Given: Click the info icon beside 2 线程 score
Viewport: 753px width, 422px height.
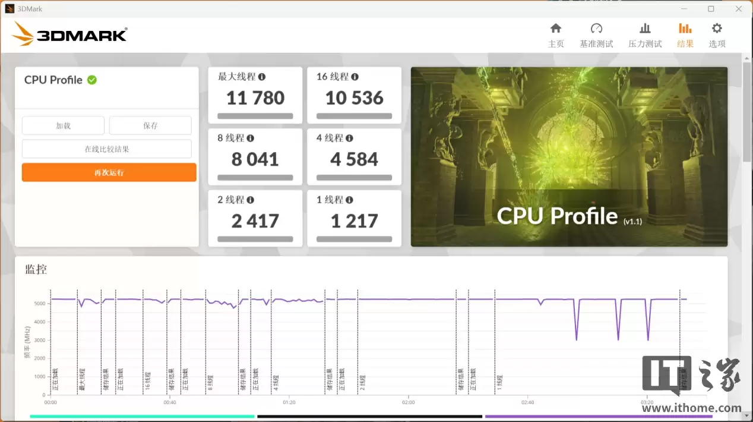Looking at the screenshot, I should pyautogui.click(x=251, y=200).
